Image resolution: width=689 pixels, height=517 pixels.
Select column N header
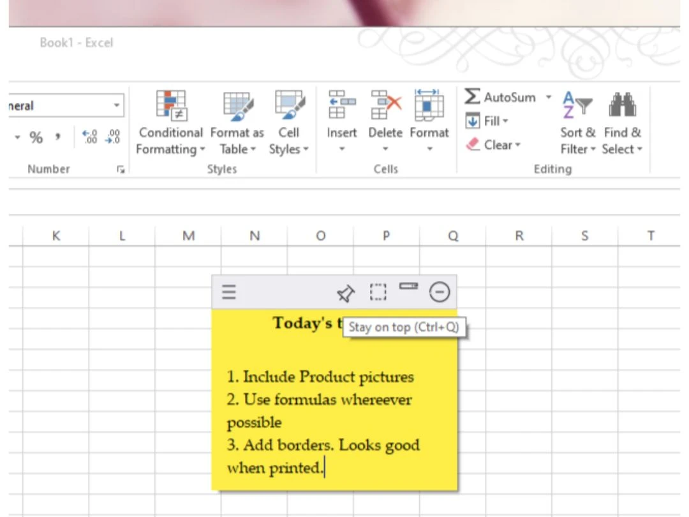(x=255, y=236)
